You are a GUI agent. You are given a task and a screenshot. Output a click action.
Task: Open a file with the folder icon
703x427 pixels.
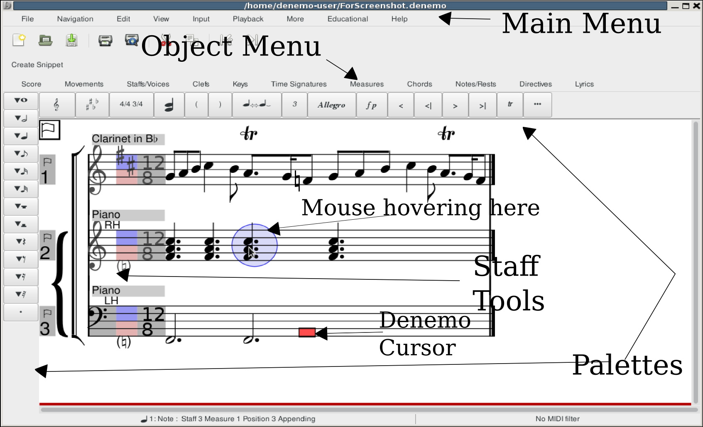(45, 40)
